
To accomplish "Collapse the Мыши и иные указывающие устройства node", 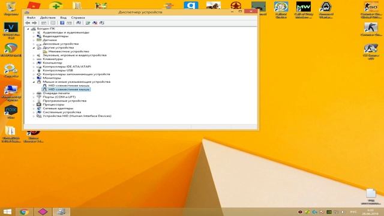I will (34, 82).
